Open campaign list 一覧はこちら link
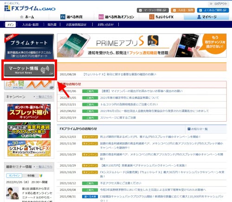The height and width of the screenshot is (202, 232). coord(44,97)
